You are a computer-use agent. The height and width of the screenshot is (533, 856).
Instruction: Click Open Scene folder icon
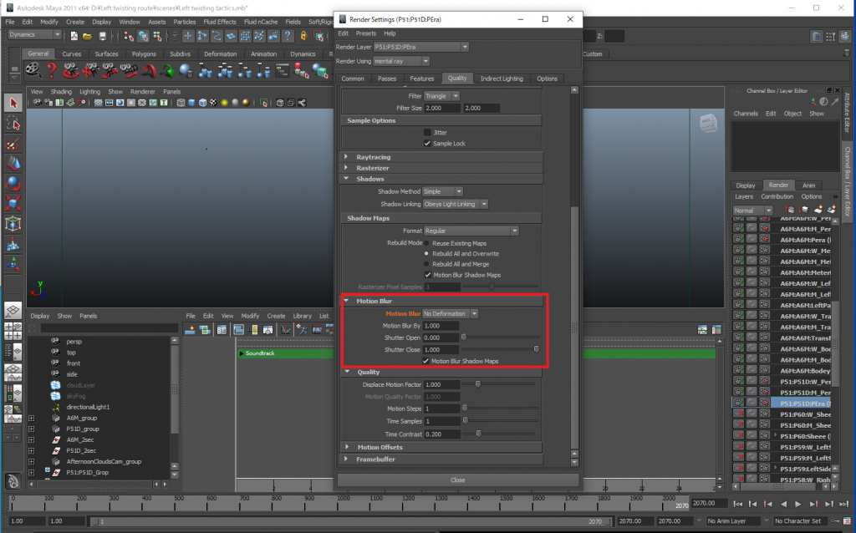coord(87,36)
